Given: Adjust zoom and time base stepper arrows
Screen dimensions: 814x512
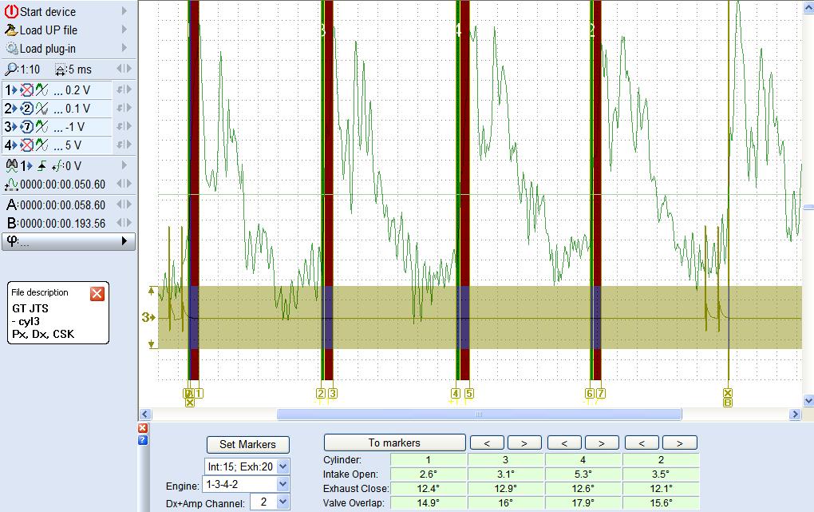Looking at the screenshot, I should pos(124,69).
